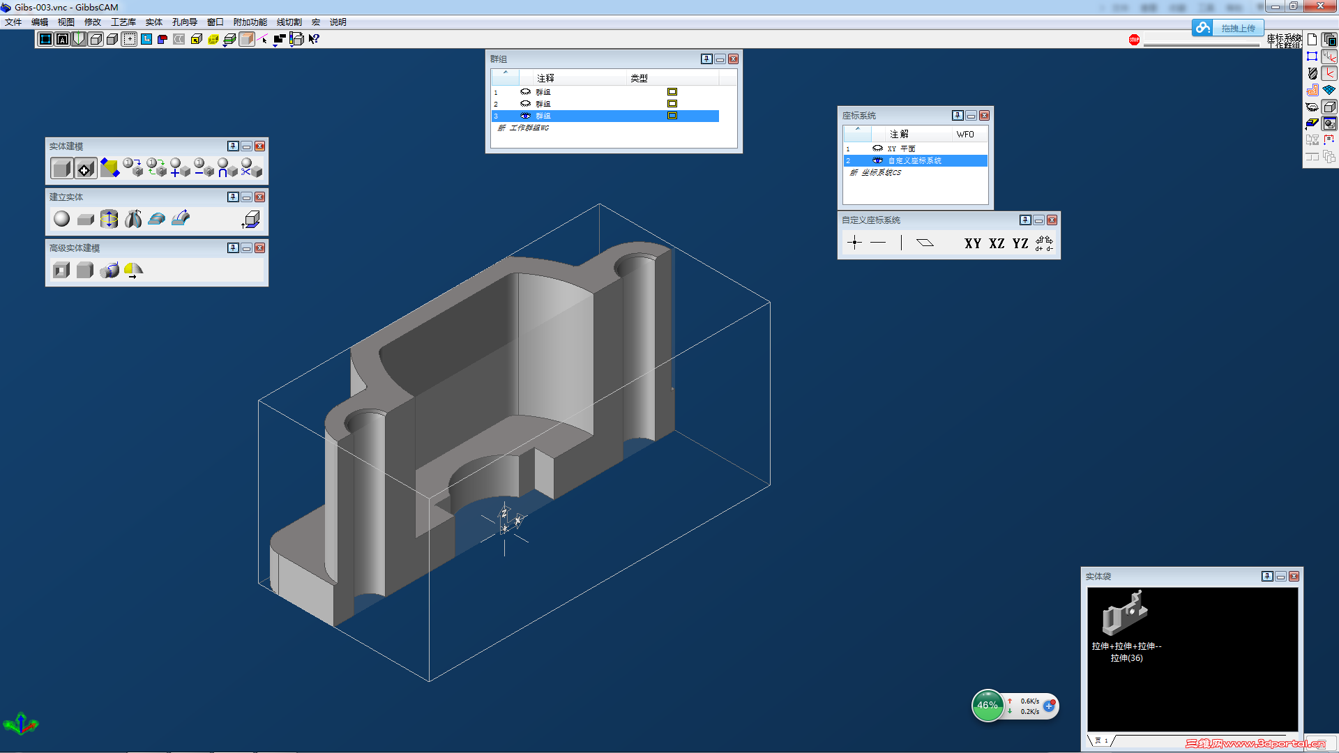This screenshot has height=753, width=1339.
Task: Click the loft solid icon in Create Solid panel
Action: 157,219
